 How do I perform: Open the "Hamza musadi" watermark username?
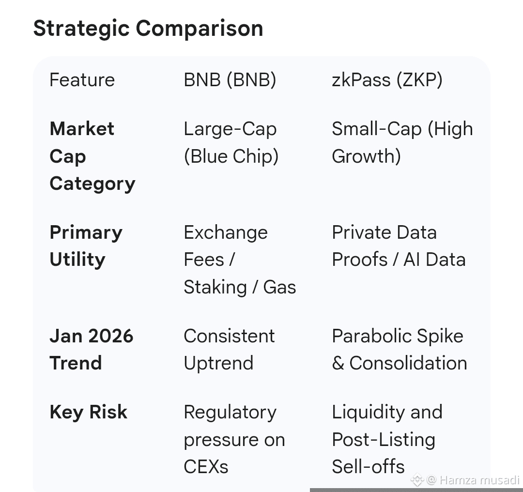[x=478, y=480]
